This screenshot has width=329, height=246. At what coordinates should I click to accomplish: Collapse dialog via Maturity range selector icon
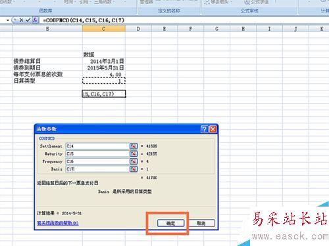coord(134,154)
